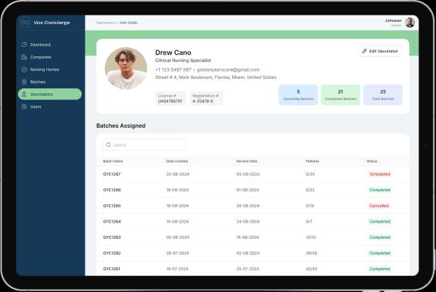This screenshot has width=436, height=292.
Task: Open the Johnson admin profile avatar
Action: click(x=410, y=23)
